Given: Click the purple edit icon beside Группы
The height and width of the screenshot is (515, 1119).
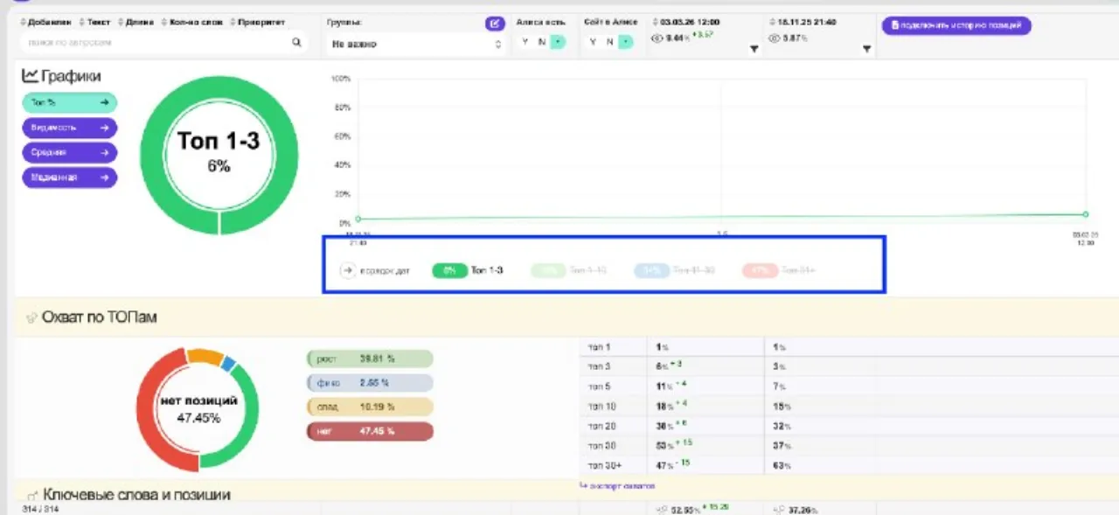Looking at the screenshot, I should (x=495, y=24).
